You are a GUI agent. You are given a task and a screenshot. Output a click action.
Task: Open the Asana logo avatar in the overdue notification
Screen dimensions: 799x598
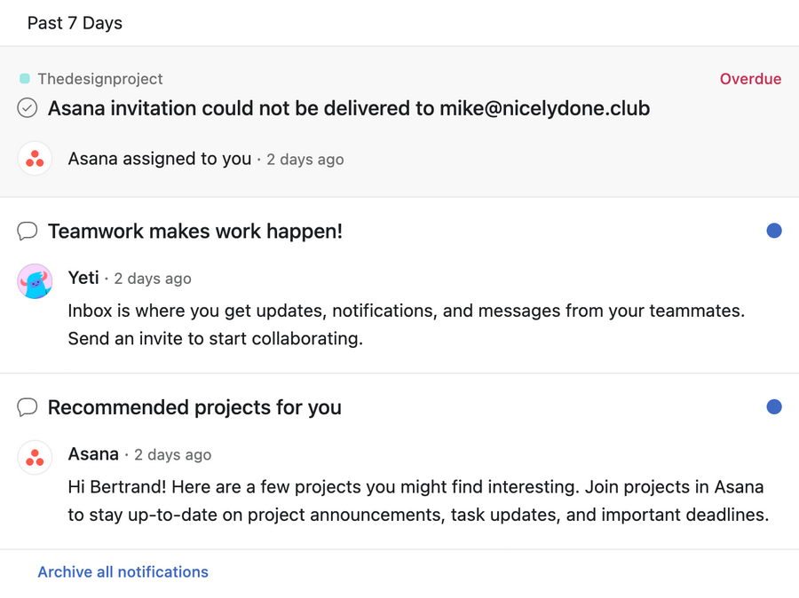click(x=34, y=159)
